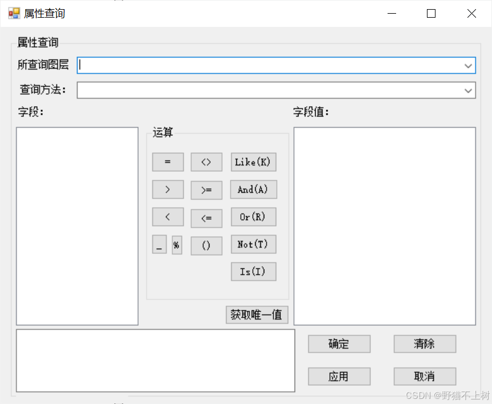Click the 确定 confirm button
492x404 pixels.
click(x=339, y=344)
